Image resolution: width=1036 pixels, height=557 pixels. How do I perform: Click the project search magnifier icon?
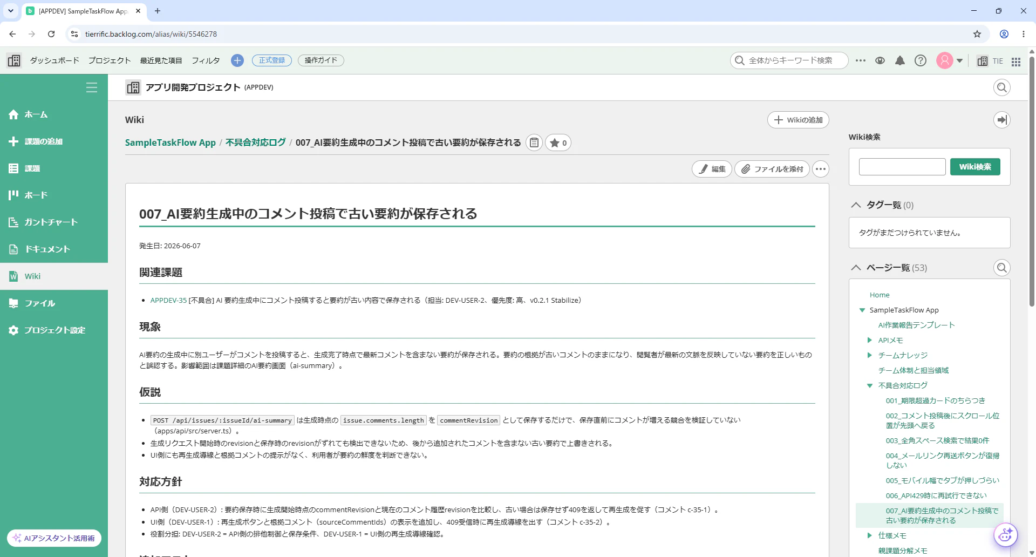[x=1002, y=87]
